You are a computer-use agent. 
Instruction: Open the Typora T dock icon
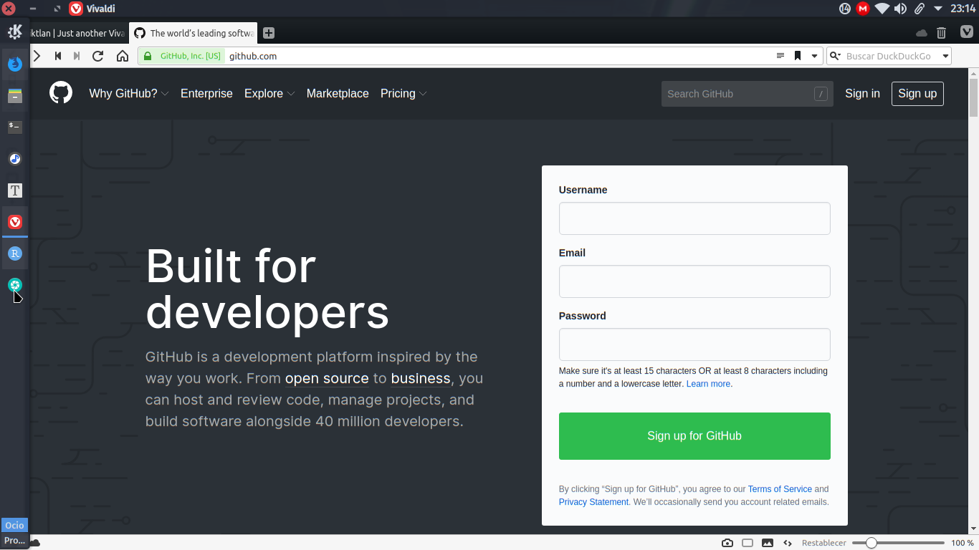click(15, 190)
